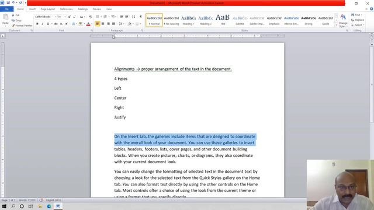The height and width of the screenshot is (210, 374).
Task: Click Replace in the Editing group
Action: pos(358,20)
